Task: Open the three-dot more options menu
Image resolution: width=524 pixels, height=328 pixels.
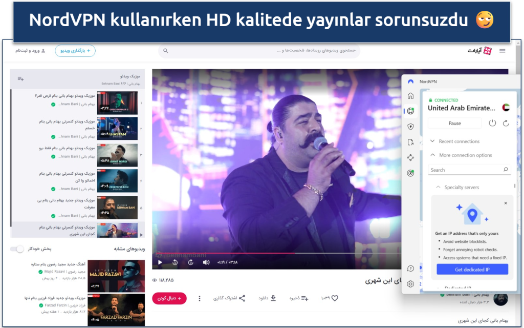Action: pos(200,298)
